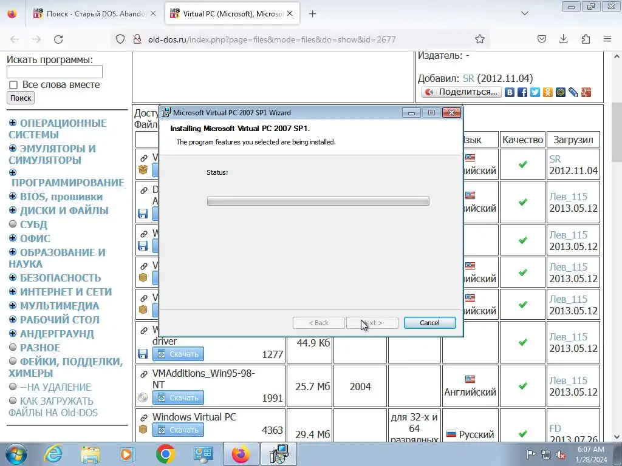
Task: Click the Качество column header
Action: (x=522, y=140)
